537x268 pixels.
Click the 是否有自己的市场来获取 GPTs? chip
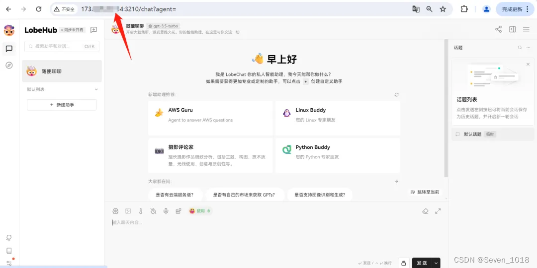coord(244,195)
